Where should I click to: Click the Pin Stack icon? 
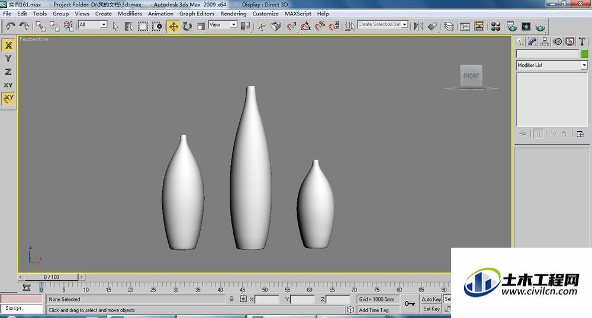[523, 134]
